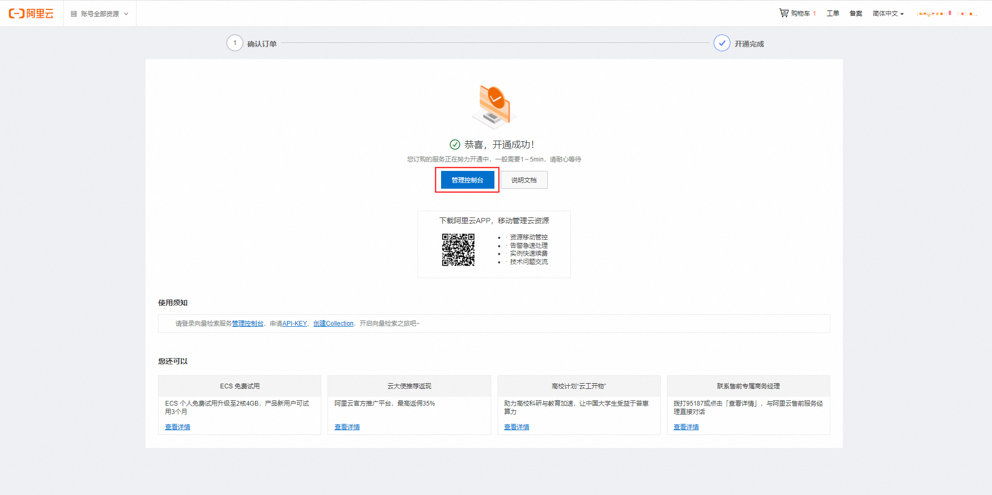
Task: View details of 云大使推荐返现 card
Action: 347,427
